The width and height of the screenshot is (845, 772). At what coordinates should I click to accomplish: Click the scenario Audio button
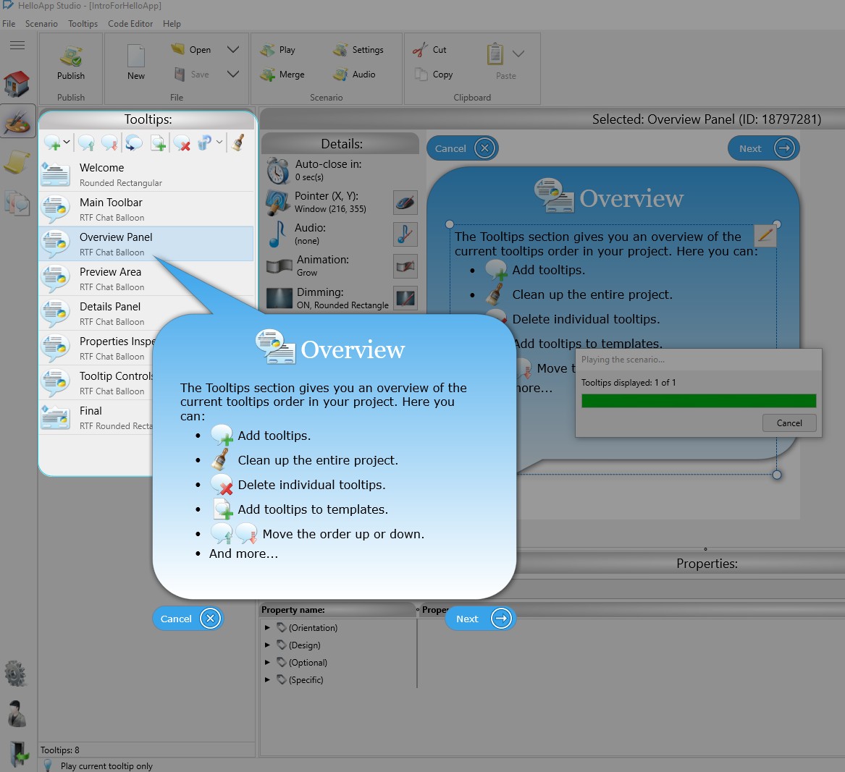(x=354, y=75)
